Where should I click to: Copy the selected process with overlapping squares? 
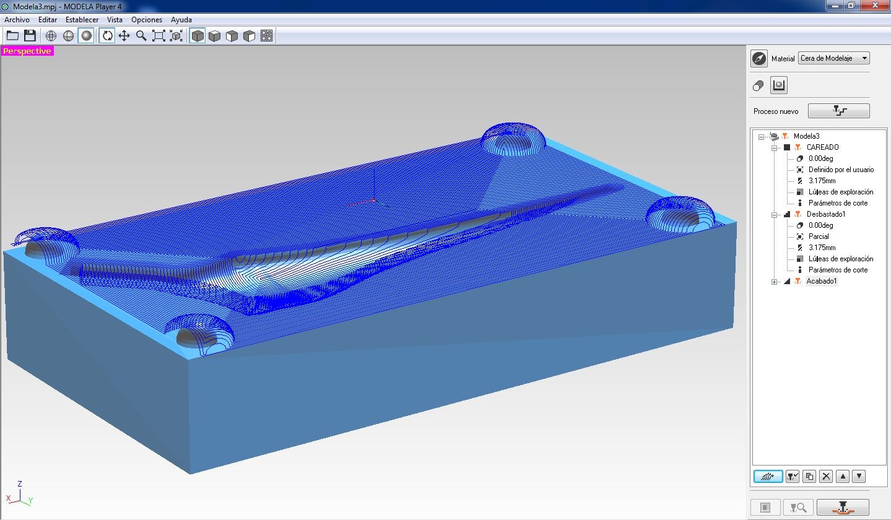[x=809, y=477]
